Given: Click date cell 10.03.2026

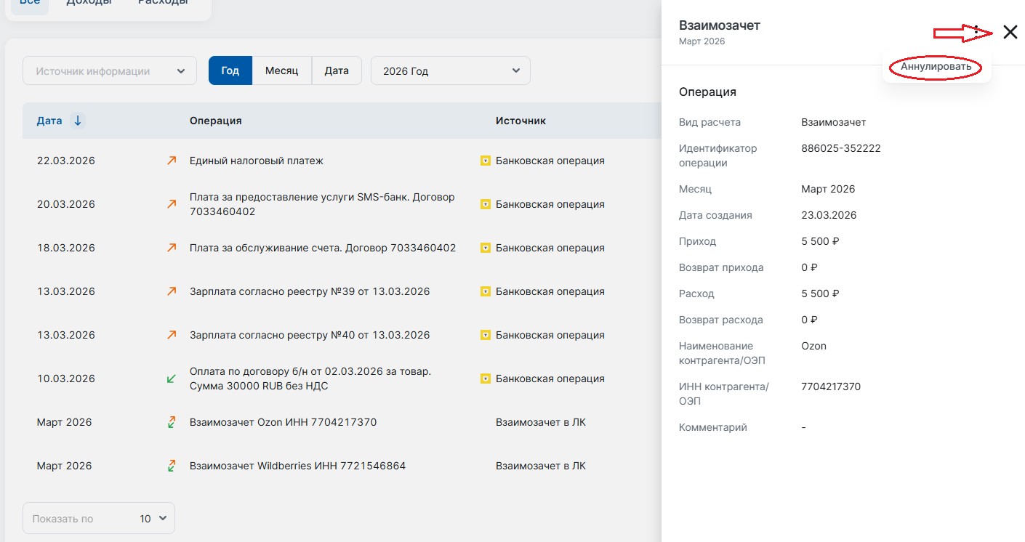Looking at the screenshot, I should 66,379.
